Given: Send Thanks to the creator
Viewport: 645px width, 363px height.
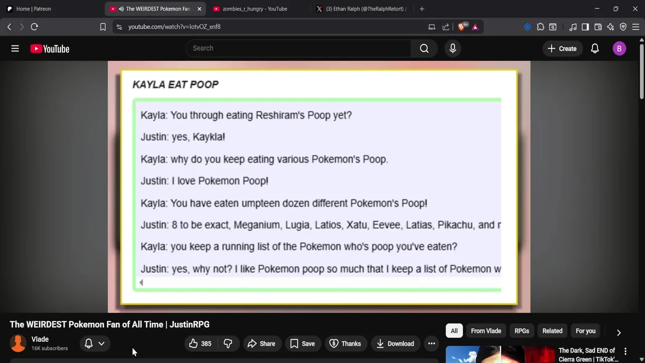Looking at the screenshot, I should point(345,344).
